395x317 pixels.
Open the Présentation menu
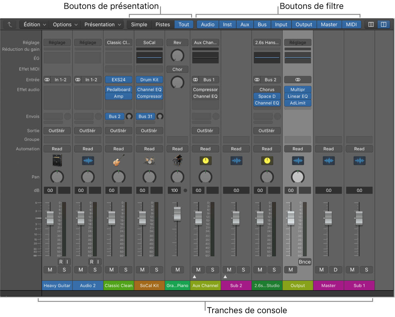(x=102, y=24)
